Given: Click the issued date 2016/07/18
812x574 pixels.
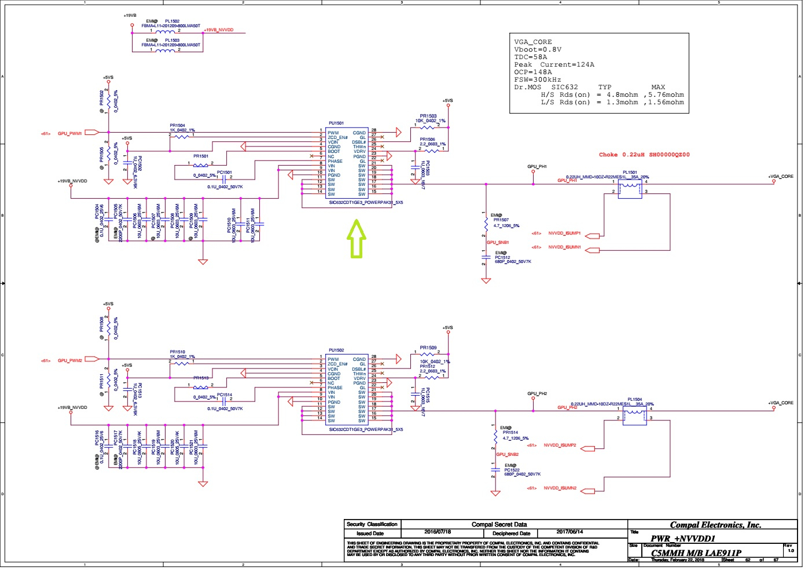Looking at the screenshot, I should click(438, 532).
